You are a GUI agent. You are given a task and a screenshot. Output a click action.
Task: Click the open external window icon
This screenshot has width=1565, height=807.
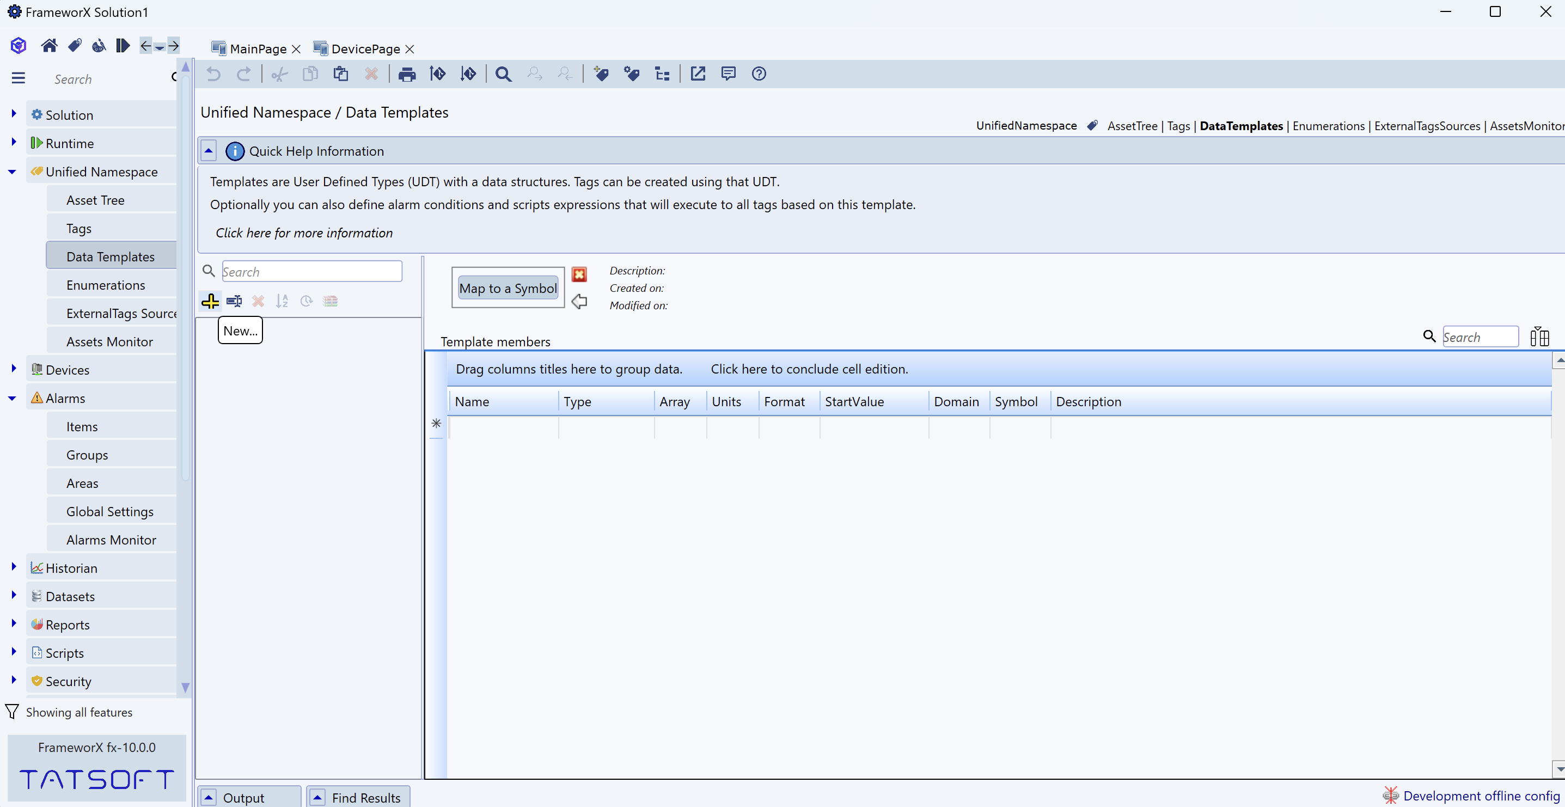[698, 74]
